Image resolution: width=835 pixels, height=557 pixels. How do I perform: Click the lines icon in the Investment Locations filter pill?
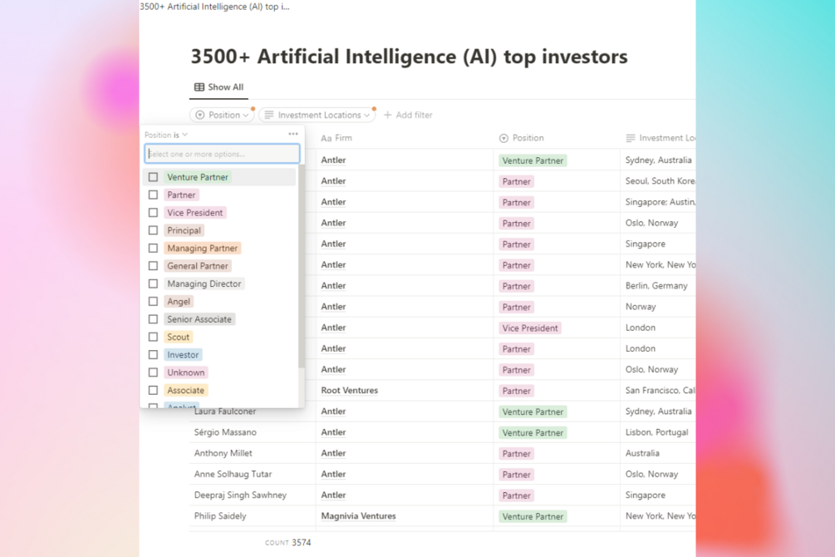(269, 115)
